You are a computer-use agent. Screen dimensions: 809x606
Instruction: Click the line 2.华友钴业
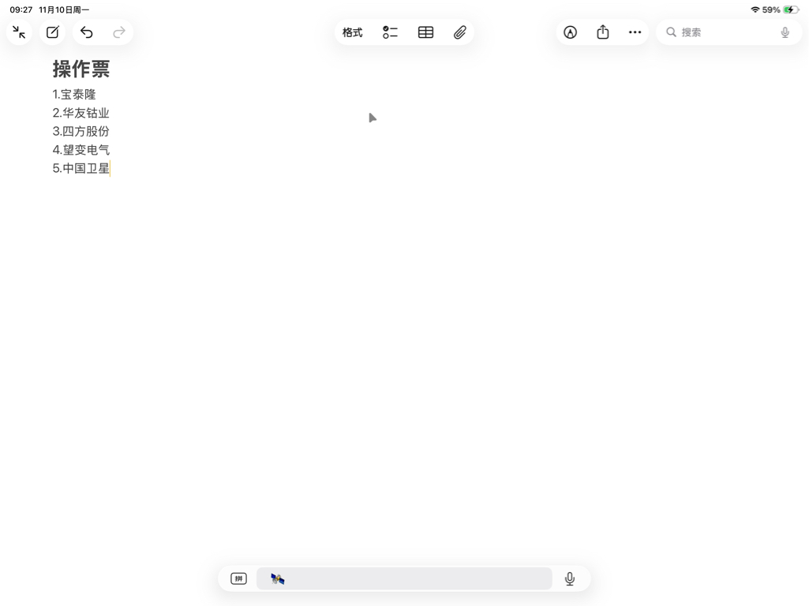tap(81, 113)
